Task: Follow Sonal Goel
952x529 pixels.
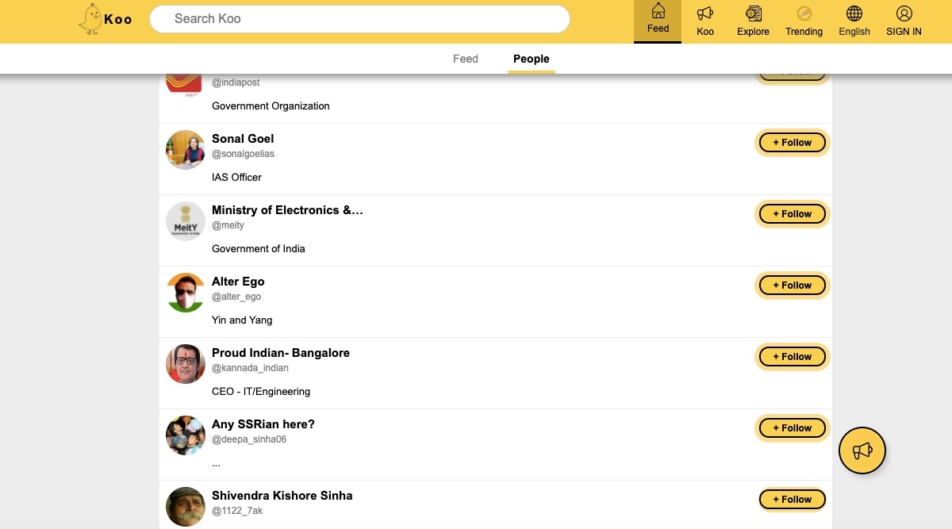Action: tap(792, 142)
